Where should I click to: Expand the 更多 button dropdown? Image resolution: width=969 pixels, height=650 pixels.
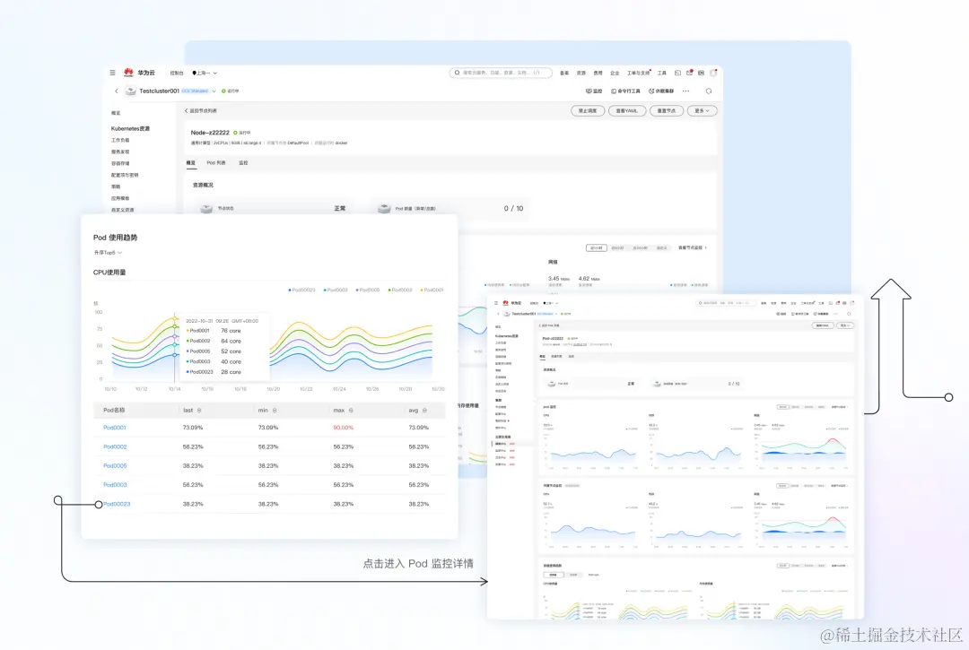click(702, 110)
